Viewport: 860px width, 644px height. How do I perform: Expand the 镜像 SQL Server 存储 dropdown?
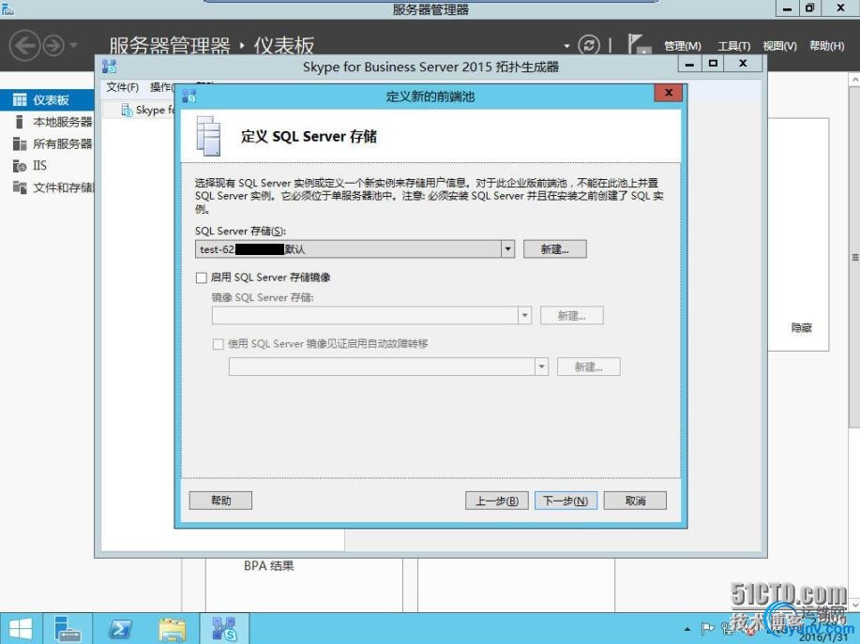[525, 316]
